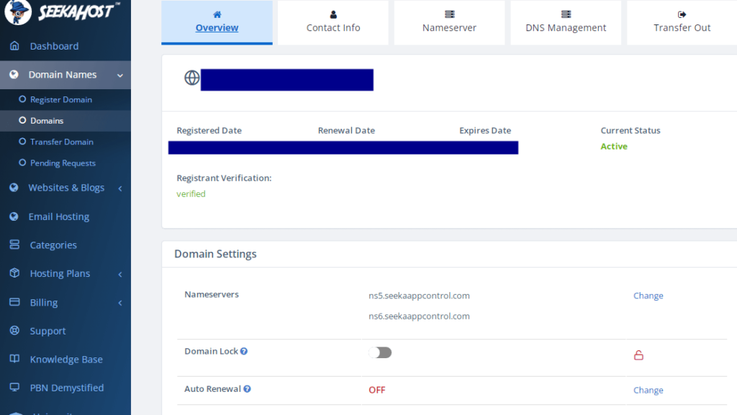Click the Register Domain circle bullet

22,99
